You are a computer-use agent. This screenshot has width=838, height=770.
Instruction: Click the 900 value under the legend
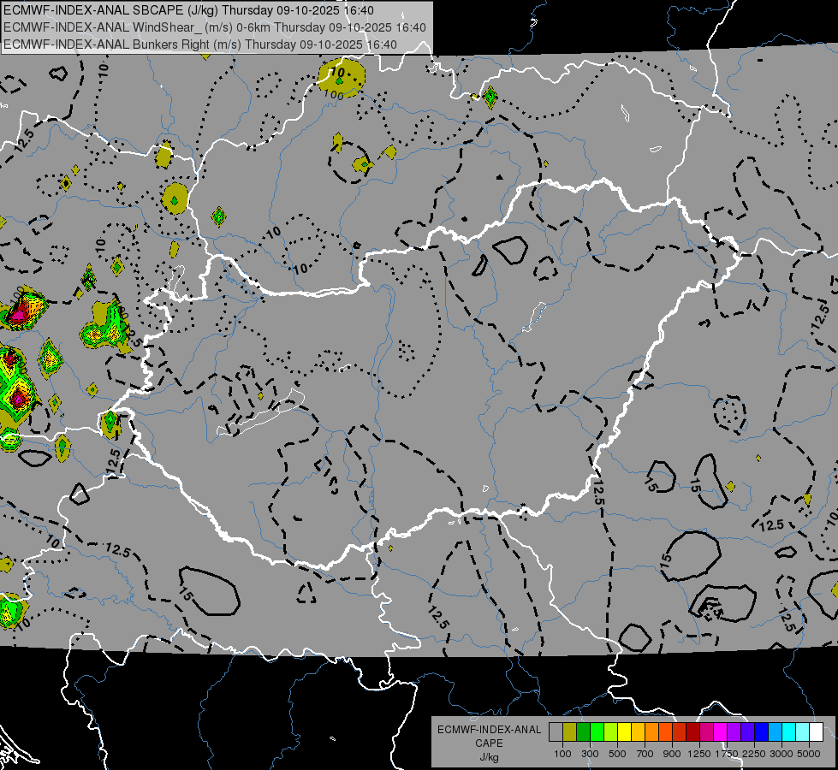click(x=672, y=754)
